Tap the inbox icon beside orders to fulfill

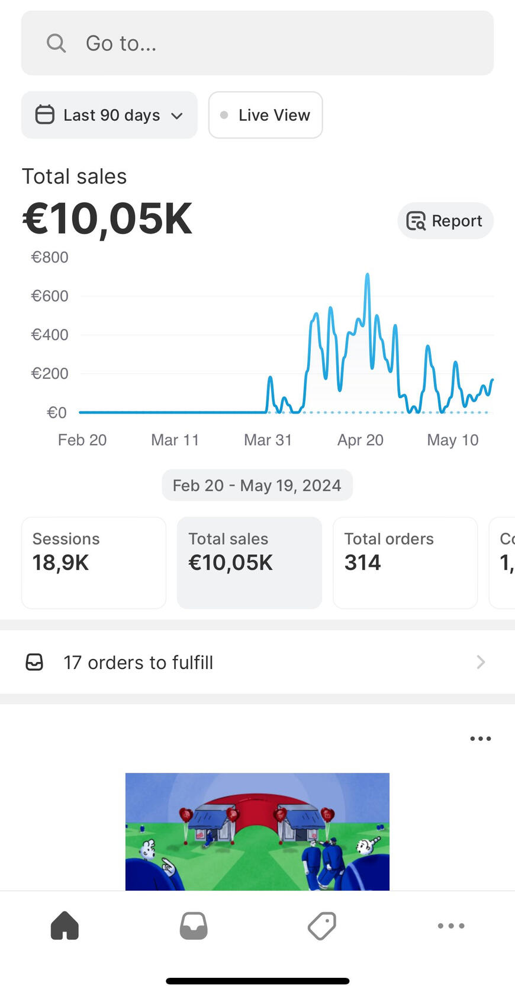pyautogui.click(x=35, y=662)
